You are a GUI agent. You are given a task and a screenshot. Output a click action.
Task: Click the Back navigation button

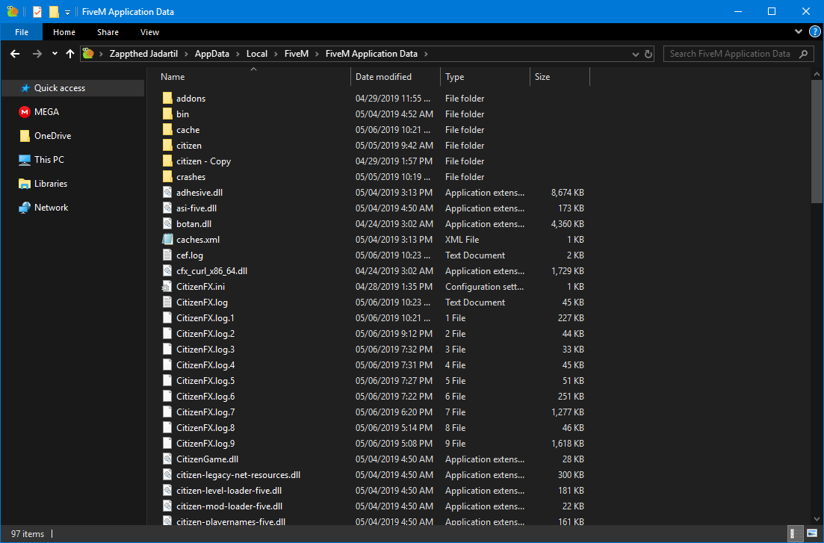15,54
